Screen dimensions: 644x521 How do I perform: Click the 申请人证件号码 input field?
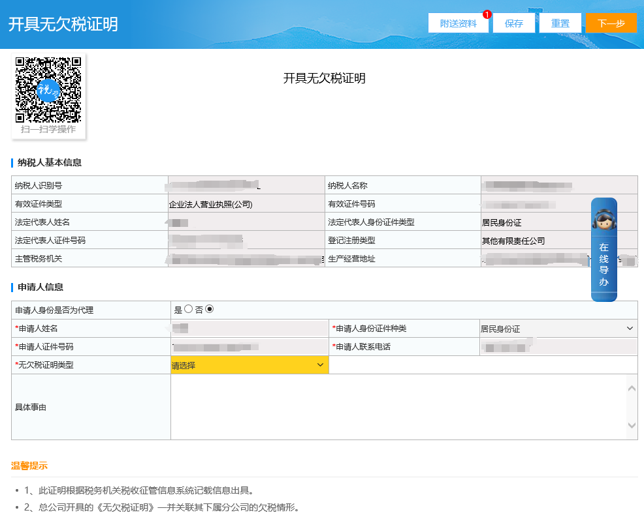tap(250, 347)
